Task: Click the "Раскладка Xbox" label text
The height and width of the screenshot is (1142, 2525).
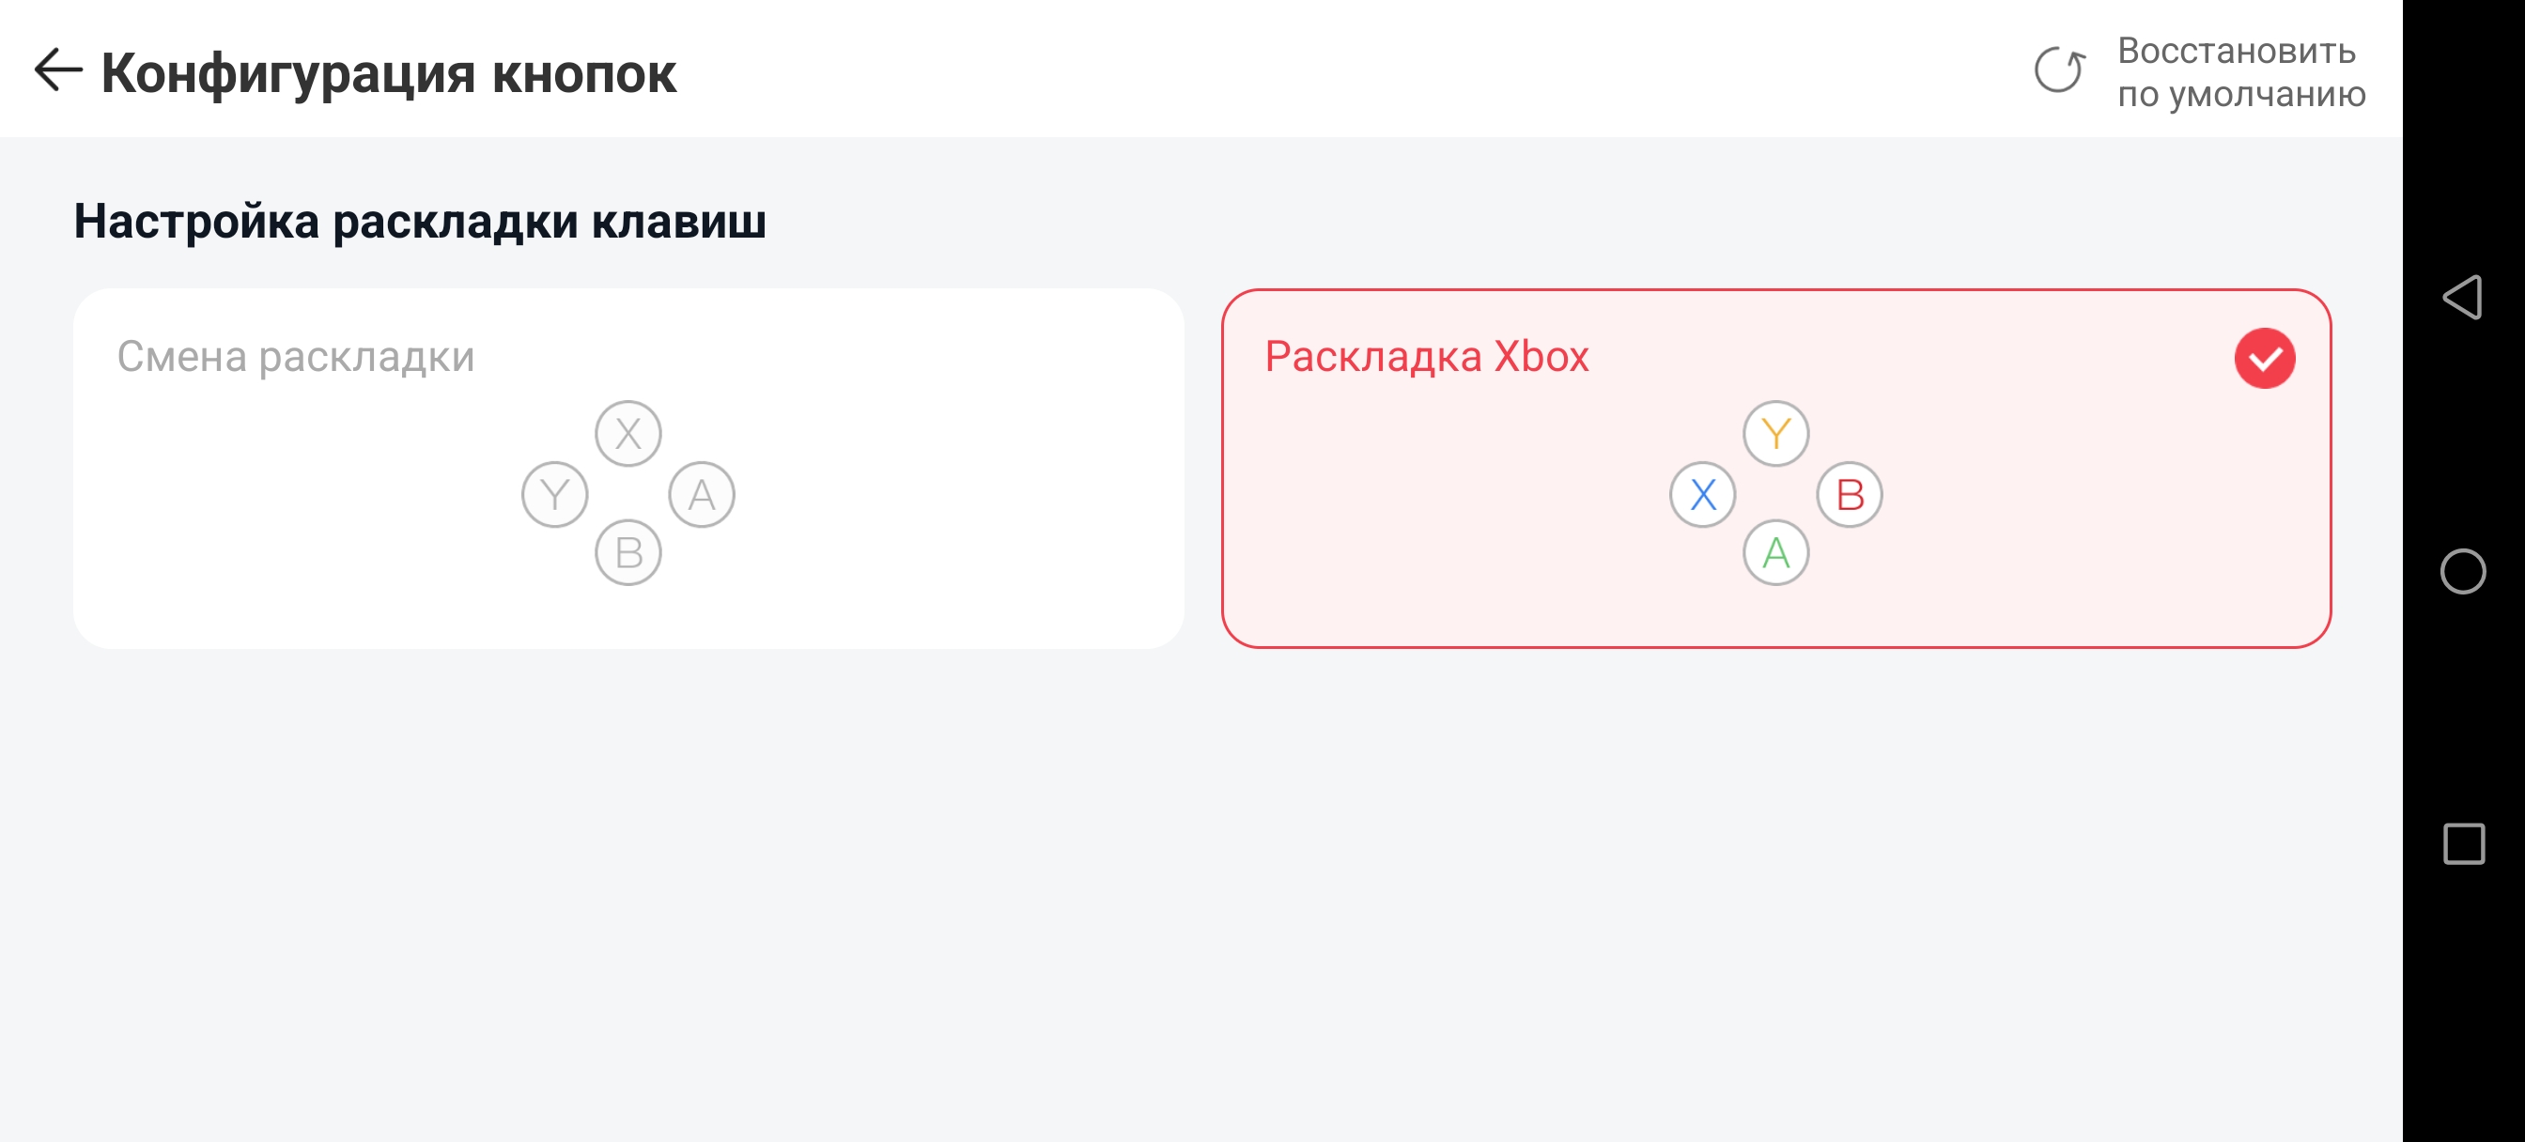Action: pyautogui.click(x=1426, y=357)
